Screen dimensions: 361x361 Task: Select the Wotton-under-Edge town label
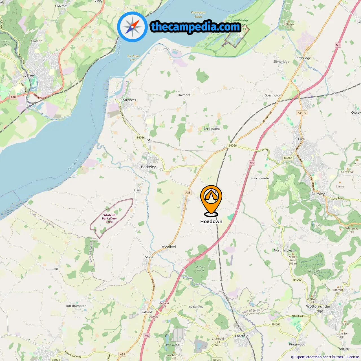pyautogui.click(x=319, y=309)
